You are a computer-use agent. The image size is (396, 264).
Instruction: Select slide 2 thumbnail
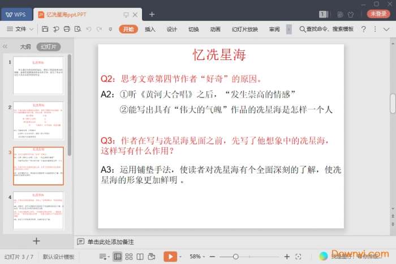pos(38,120)
